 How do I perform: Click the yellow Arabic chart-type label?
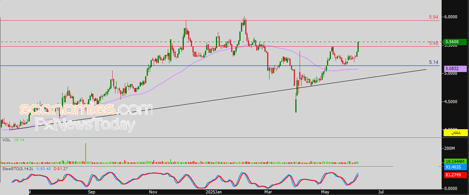[455, 132]
